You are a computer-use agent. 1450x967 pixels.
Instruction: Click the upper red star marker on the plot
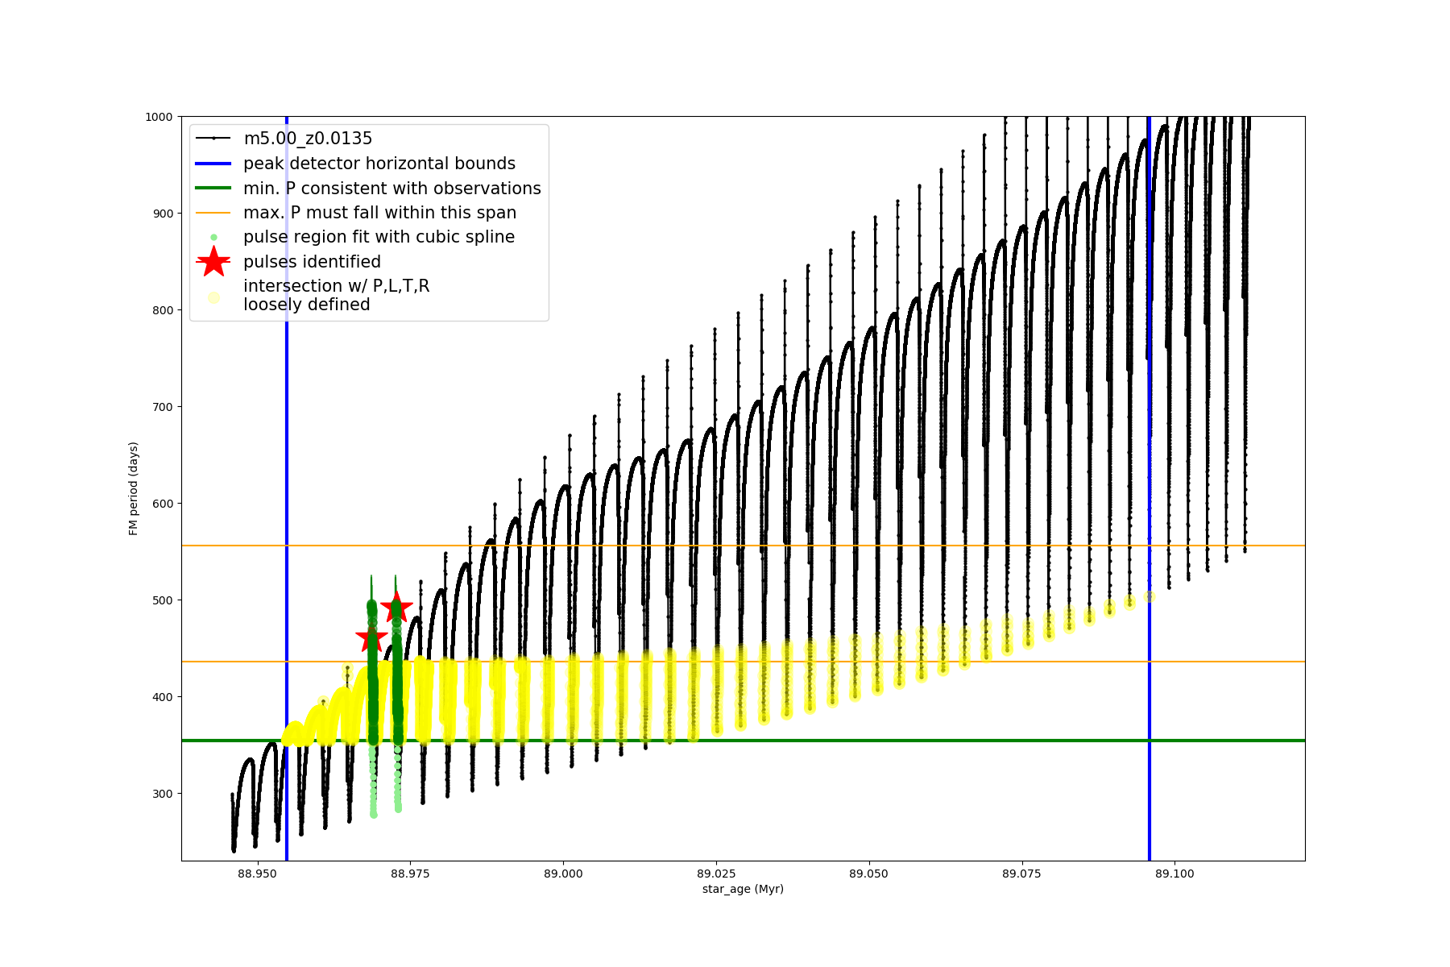click(396, 608)
